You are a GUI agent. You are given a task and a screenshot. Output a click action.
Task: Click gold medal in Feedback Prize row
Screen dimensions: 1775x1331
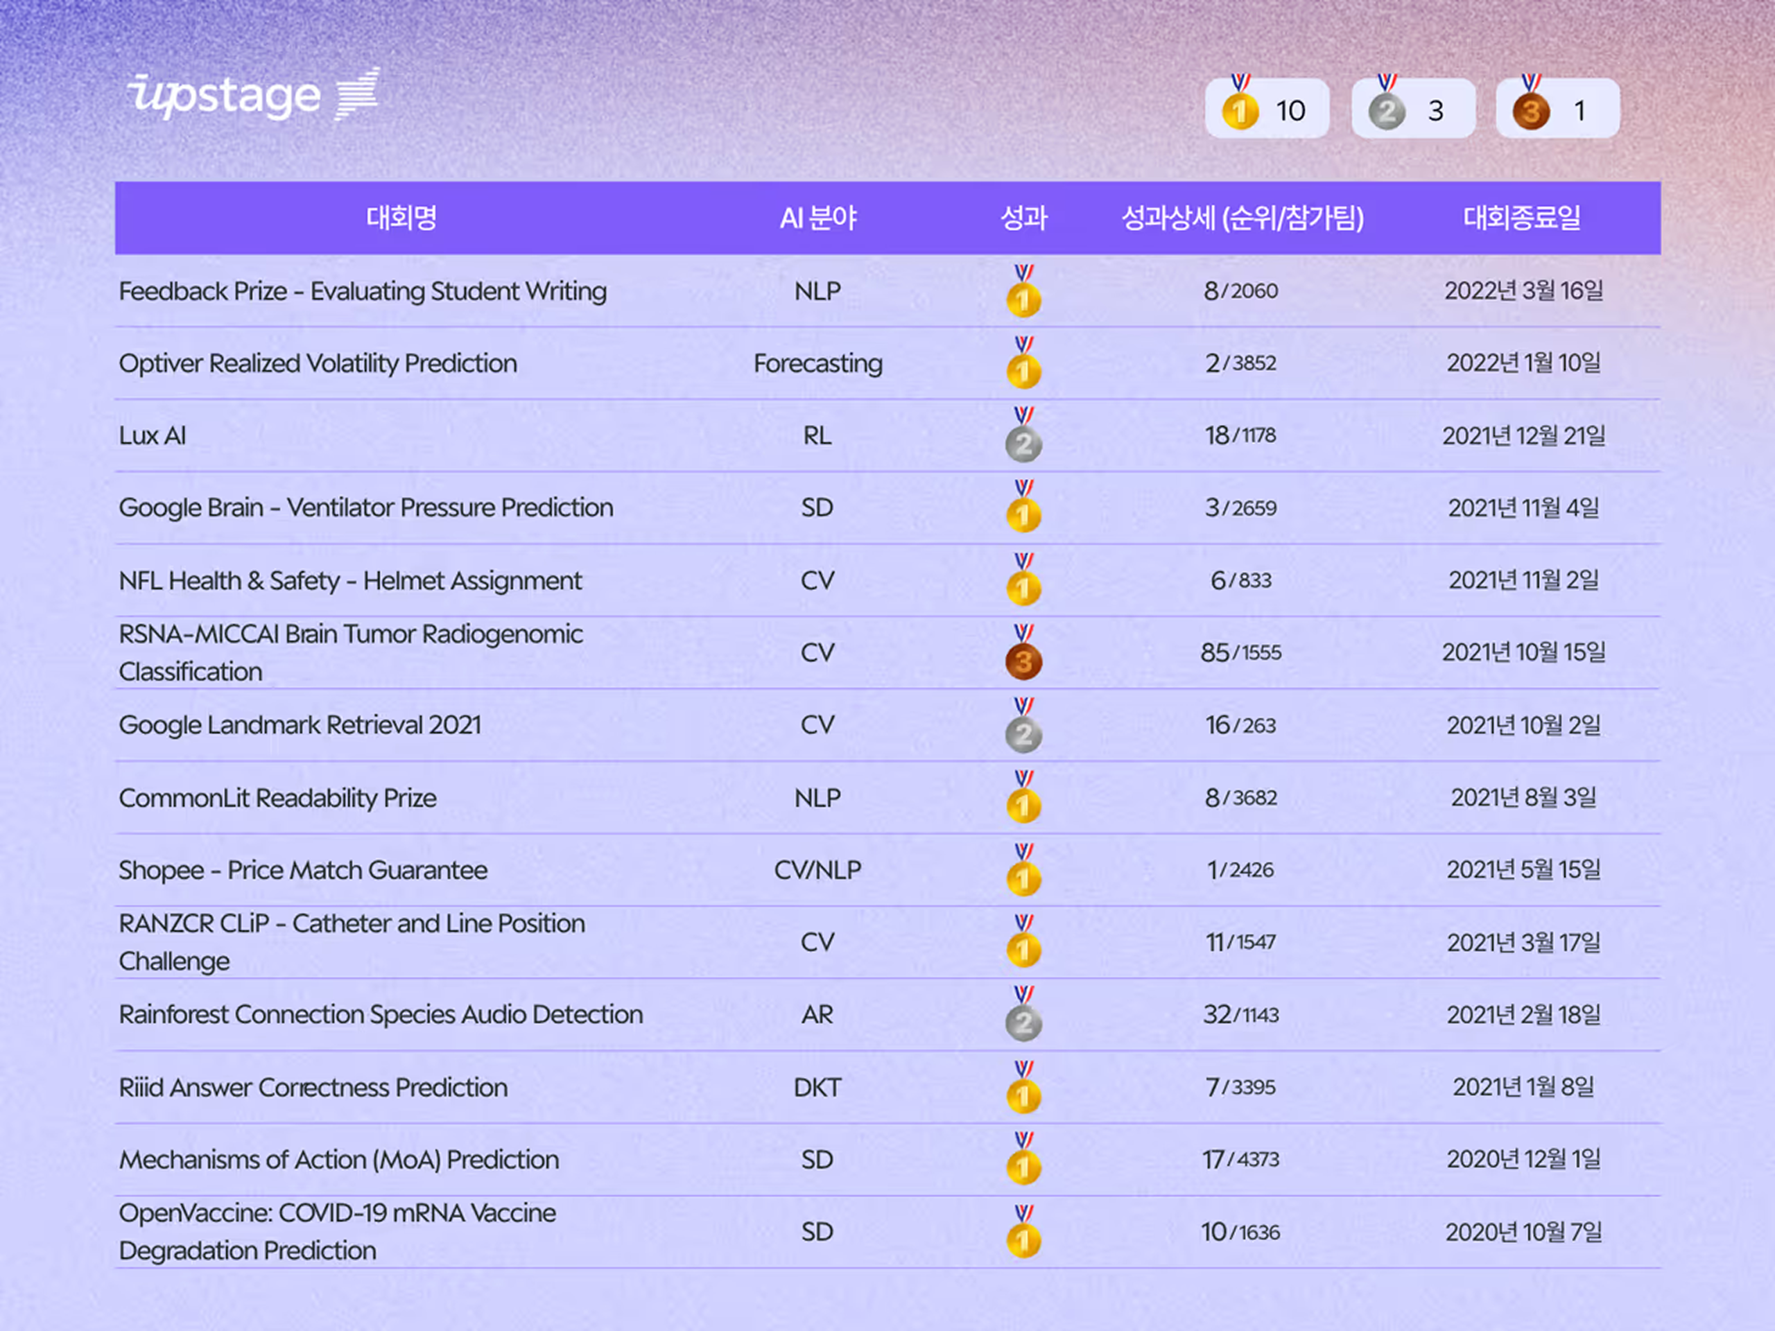coord(1023,290)
